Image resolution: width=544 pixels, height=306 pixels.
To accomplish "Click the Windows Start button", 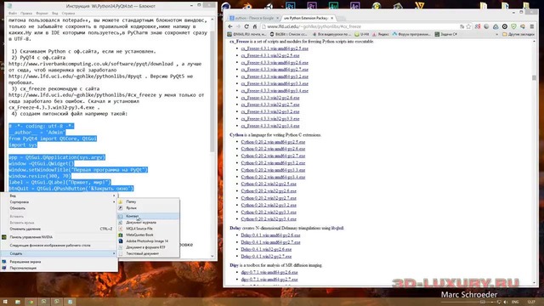I will point(5,302).
